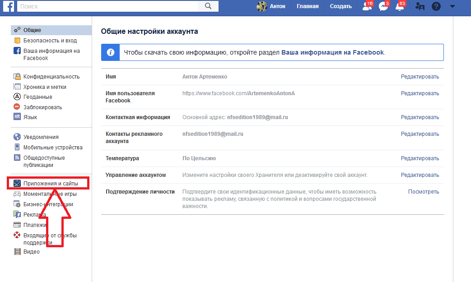Click the Приложения и сайты icon

pyautogui.click(x=17, y=183)
